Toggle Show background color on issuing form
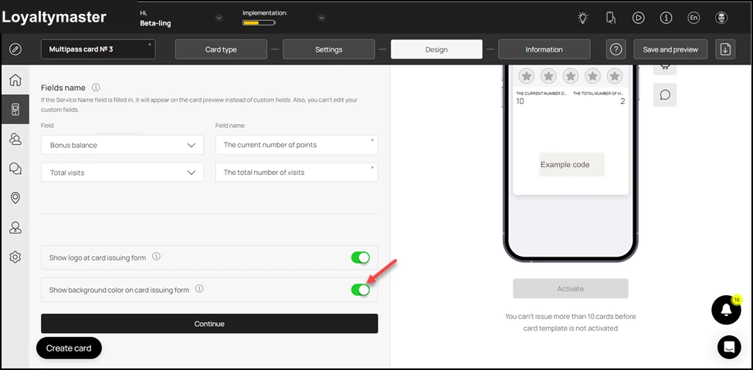 point(361,290)
